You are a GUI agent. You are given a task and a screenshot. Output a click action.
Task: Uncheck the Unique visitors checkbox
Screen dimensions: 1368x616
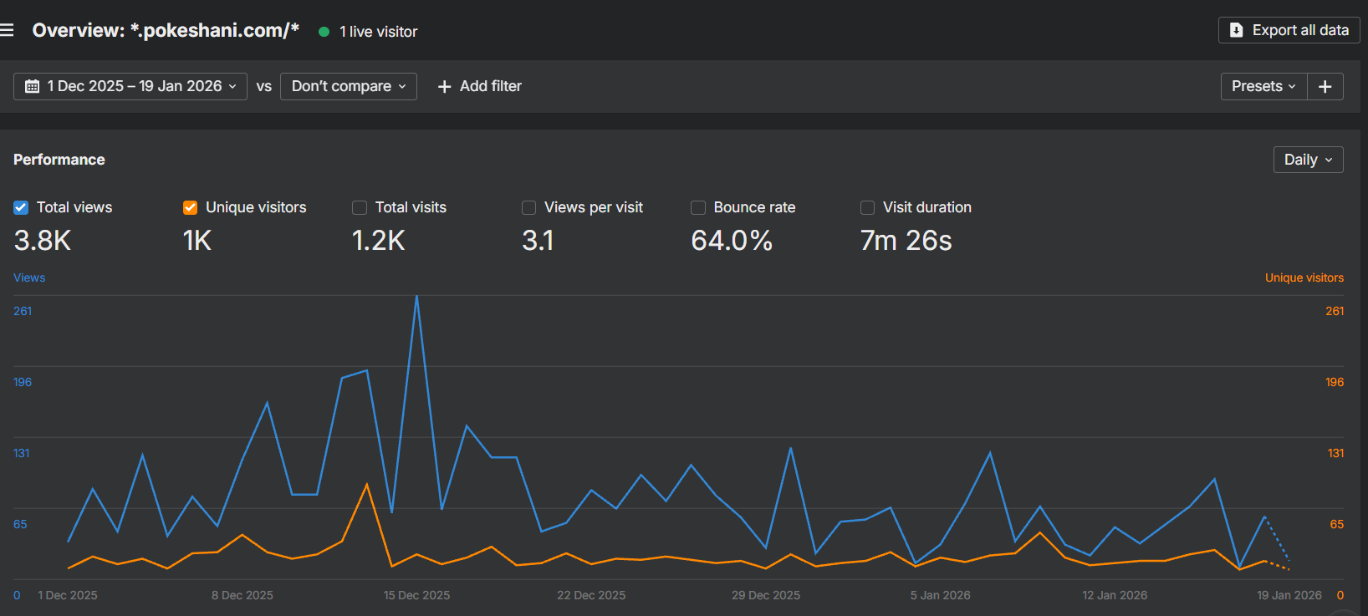pos(191,207)
